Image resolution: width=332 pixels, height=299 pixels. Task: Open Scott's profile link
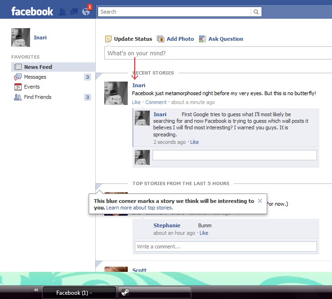pyautogui.click(x=139, y=269)
